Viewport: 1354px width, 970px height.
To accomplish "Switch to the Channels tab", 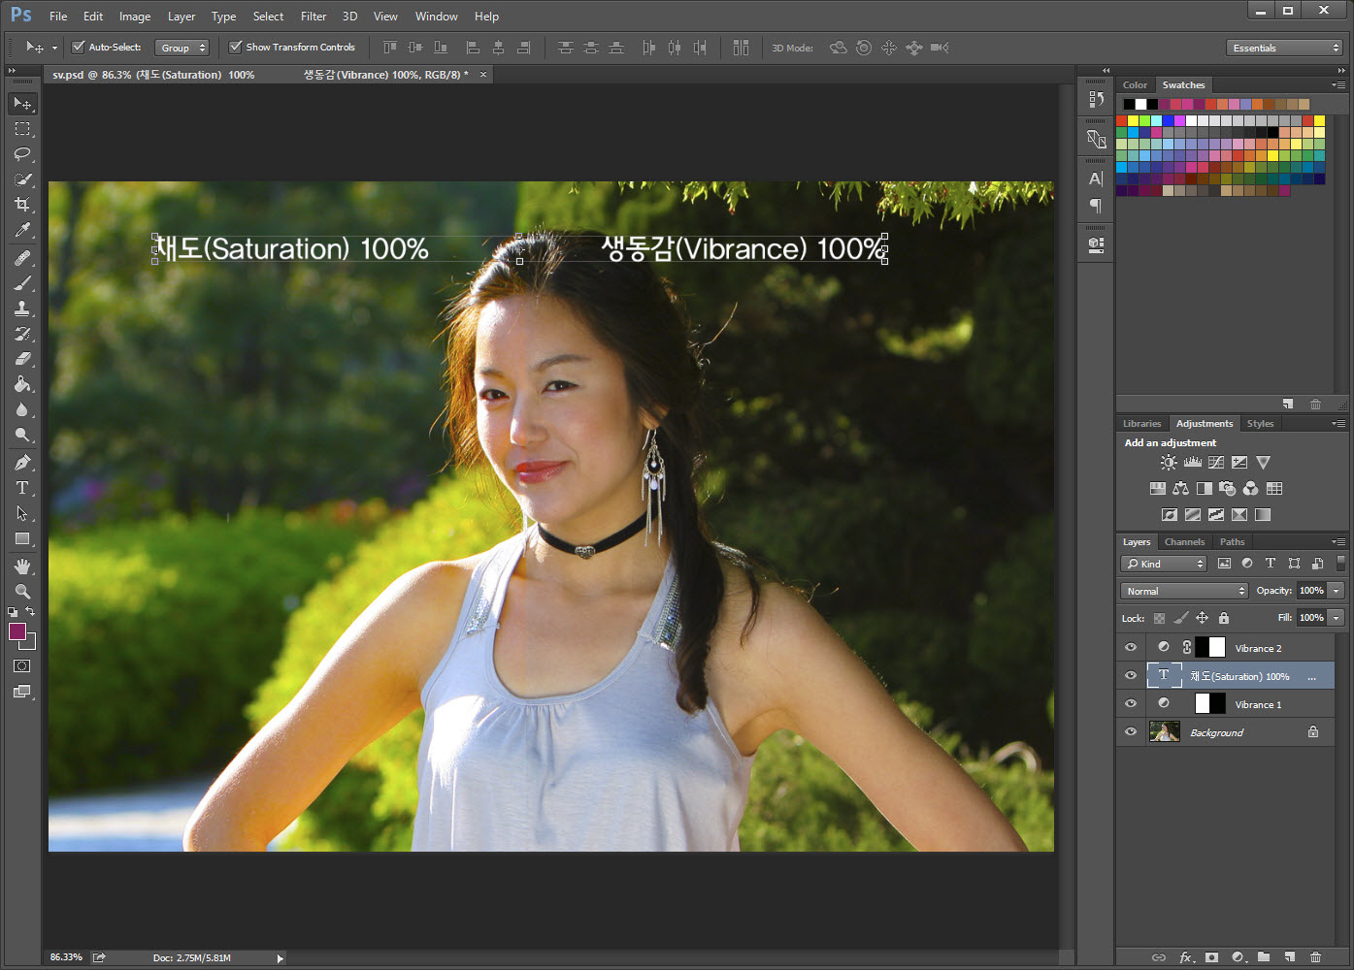I will (1184, 542).
